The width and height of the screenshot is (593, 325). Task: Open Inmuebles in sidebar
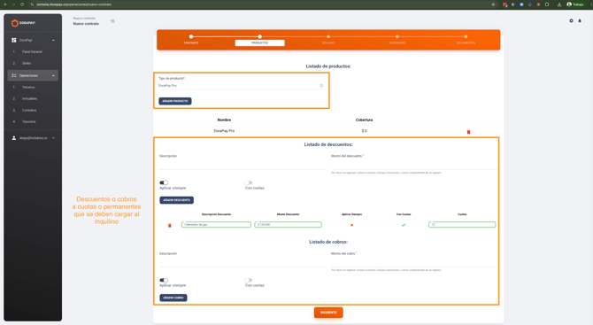coord(29,99)
